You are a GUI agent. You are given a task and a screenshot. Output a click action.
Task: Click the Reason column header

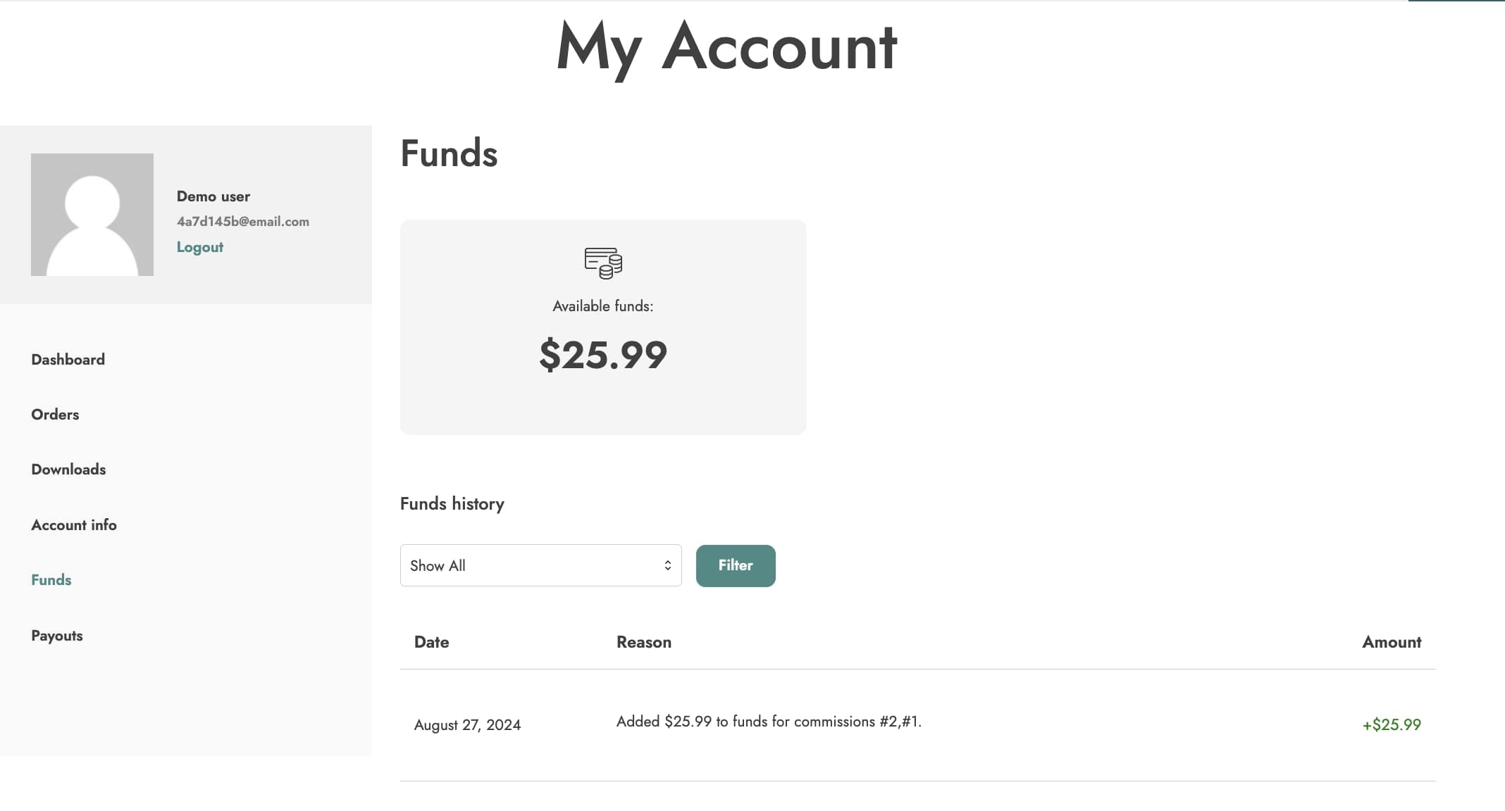(x=644, y=641)
